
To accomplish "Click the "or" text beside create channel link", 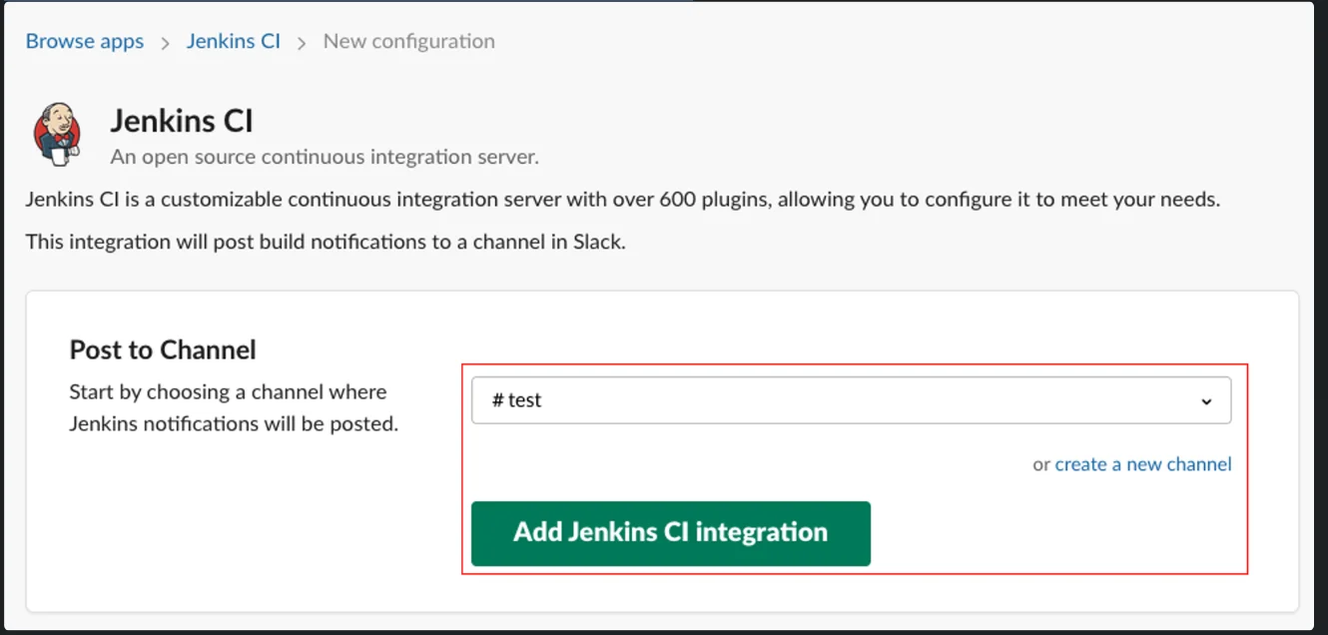I will coord(1041,464).
